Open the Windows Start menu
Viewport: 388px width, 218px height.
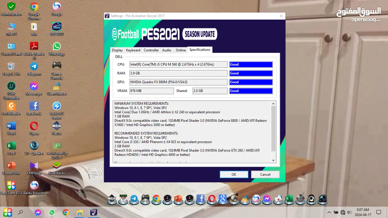[8, 212]
